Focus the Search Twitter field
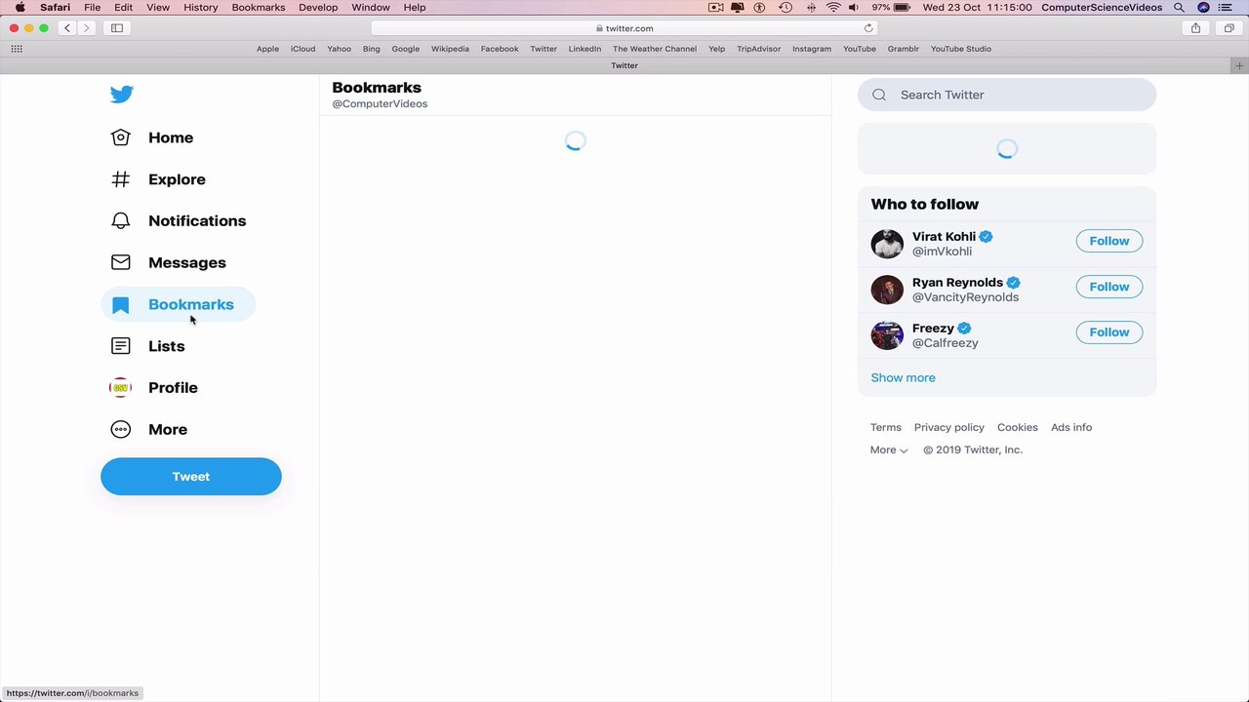 [1007, 95]
